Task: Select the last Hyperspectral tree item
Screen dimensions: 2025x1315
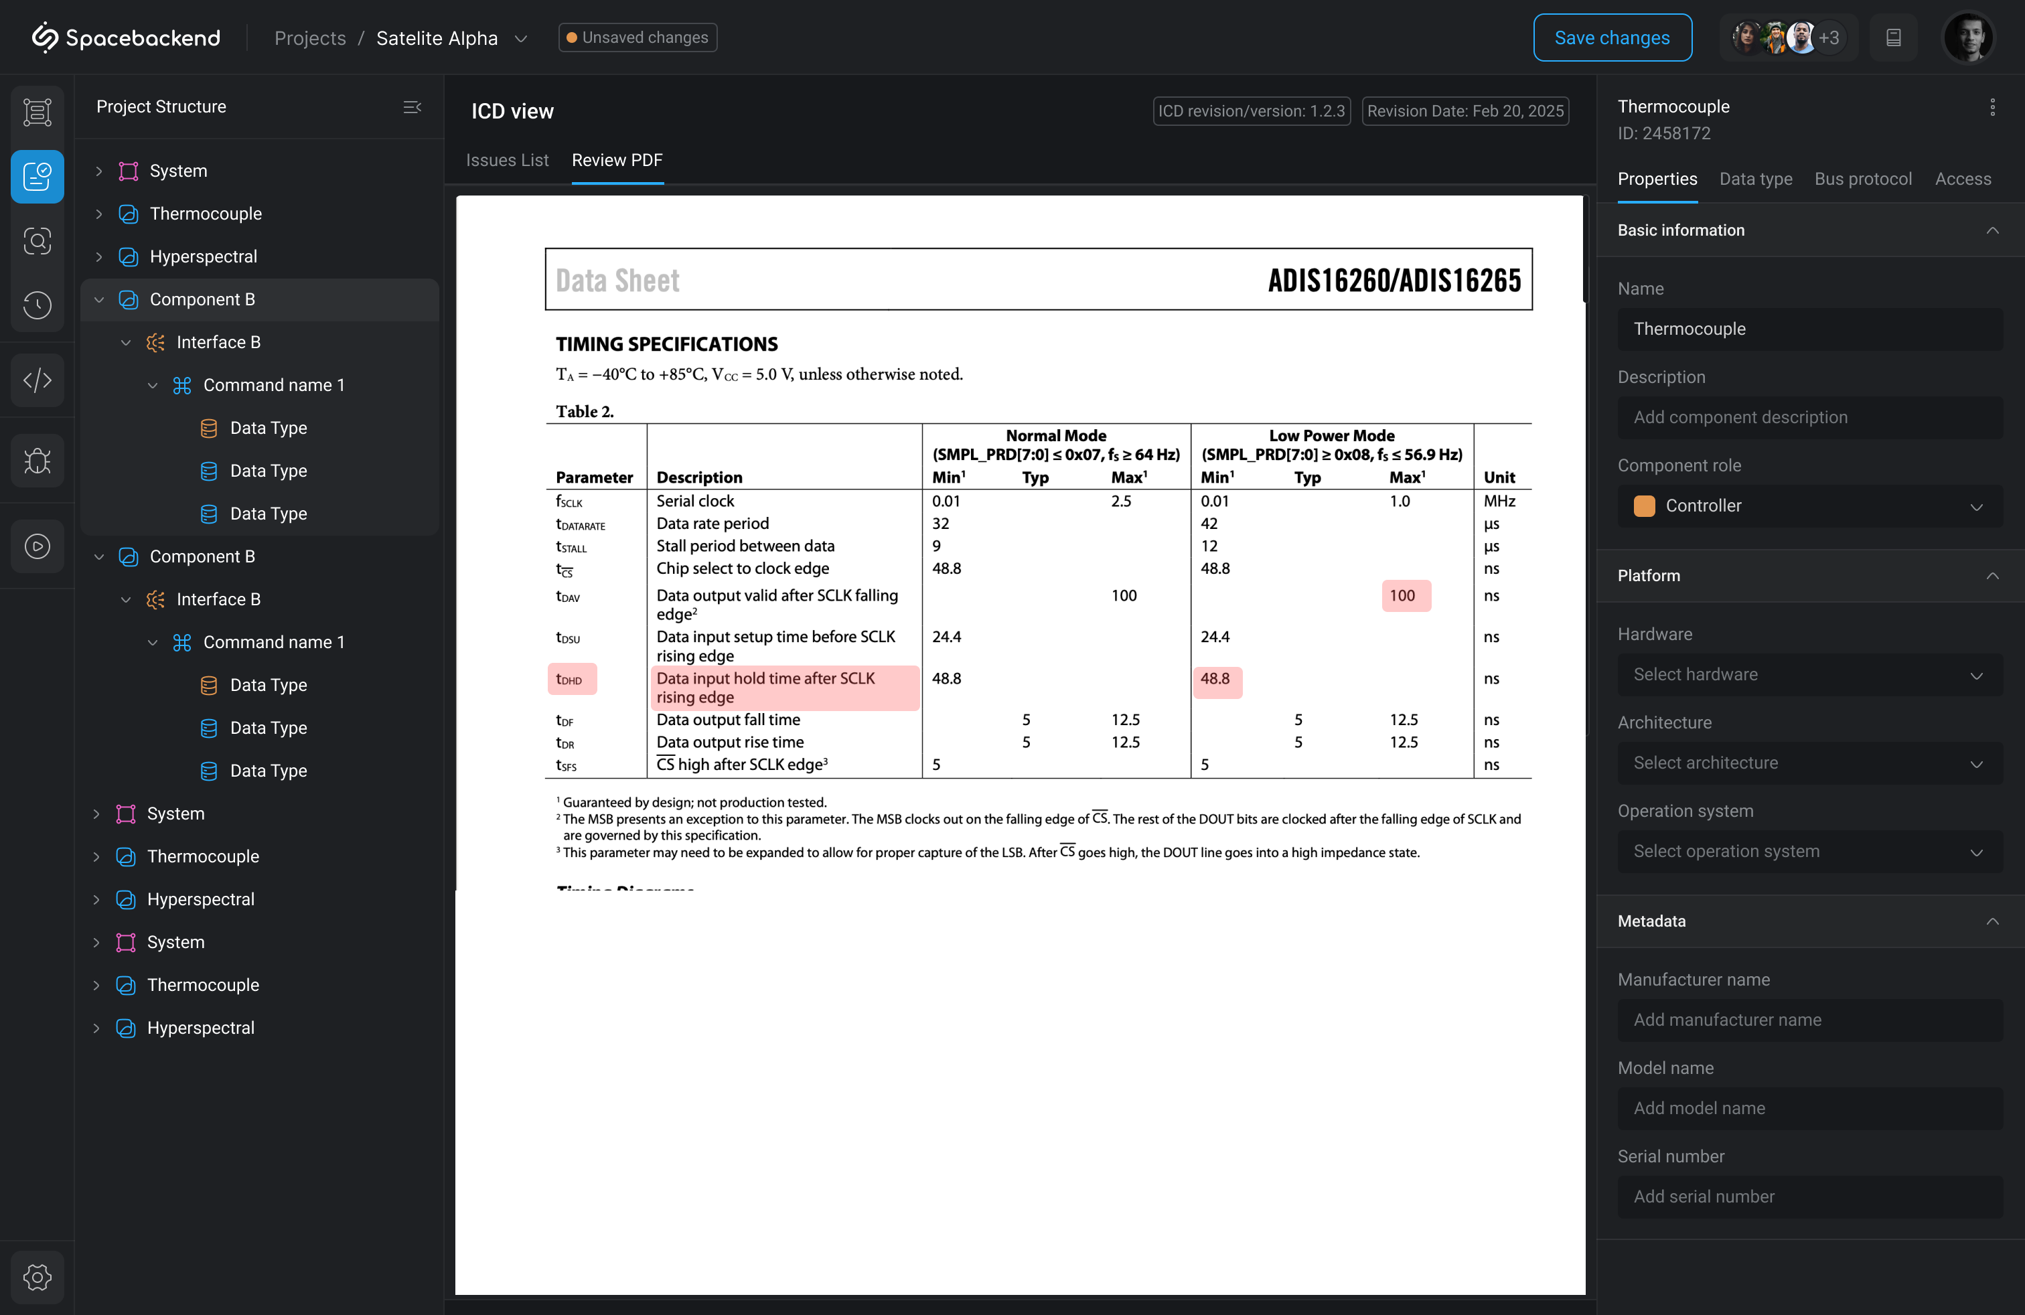Action: (200, 1028)
